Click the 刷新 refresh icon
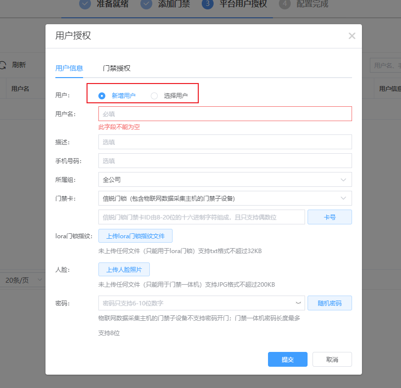Viewport: 401px width, 388px height. point(3,65)
